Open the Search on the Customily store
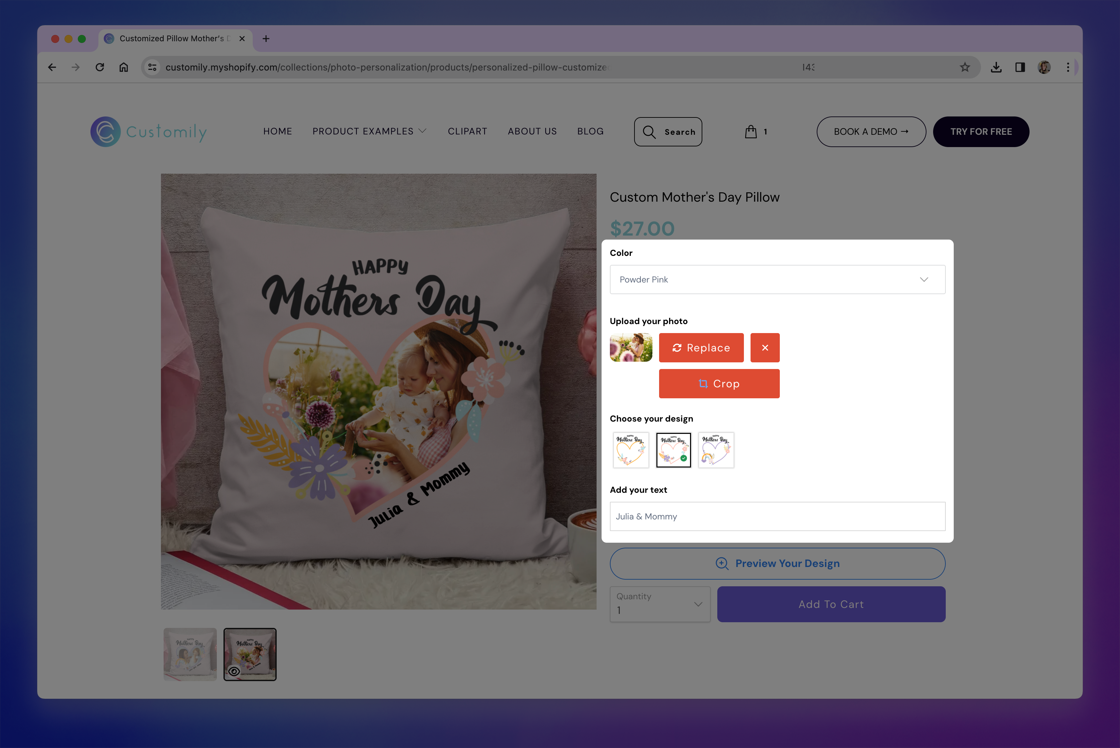 point(667,132)
